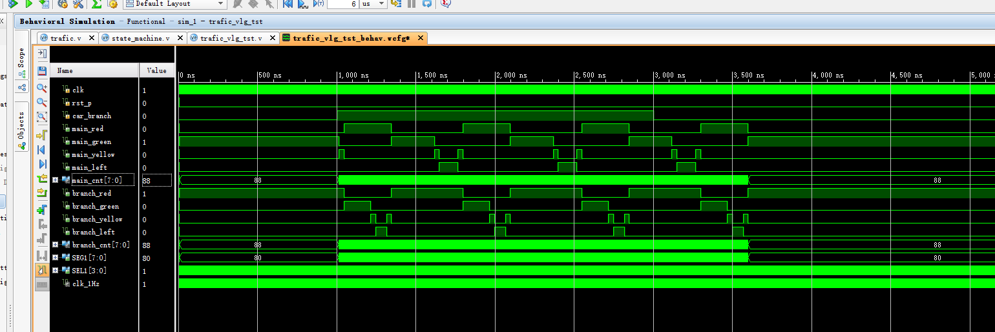This screenshot has width=995, height=332.
Task: Close the trafic.v tab
Action: pyautogui.click(x=91, y=38)
